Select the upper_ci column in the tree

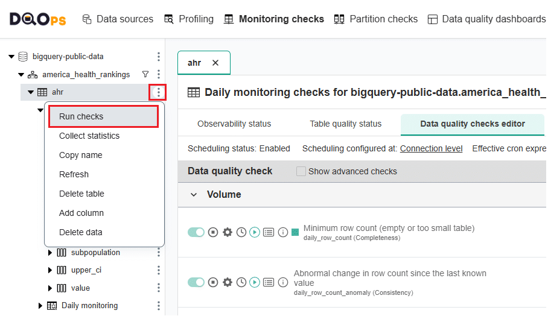tap(86, 270)
